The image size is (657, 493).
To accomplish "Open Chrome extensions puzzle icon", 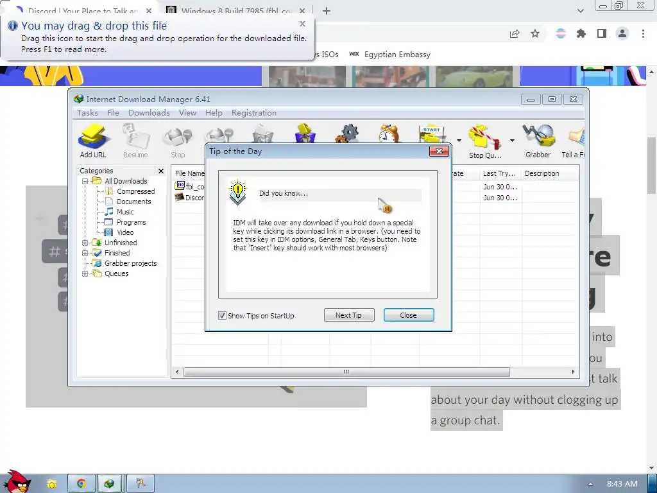I will 581,33.
